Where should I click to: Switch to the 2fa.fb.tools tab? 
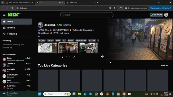(x=80, y=2)
